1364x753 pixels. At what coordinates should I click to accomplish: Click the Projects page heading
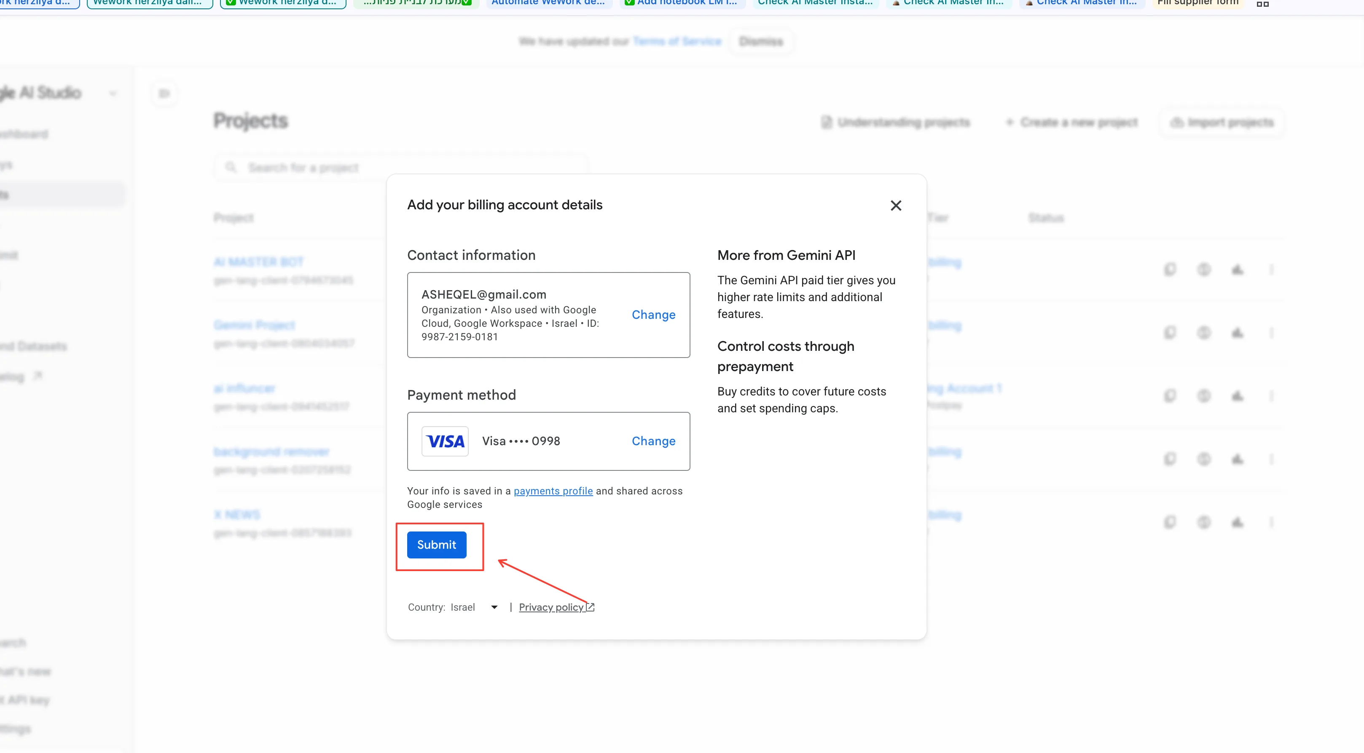point(250,120)
